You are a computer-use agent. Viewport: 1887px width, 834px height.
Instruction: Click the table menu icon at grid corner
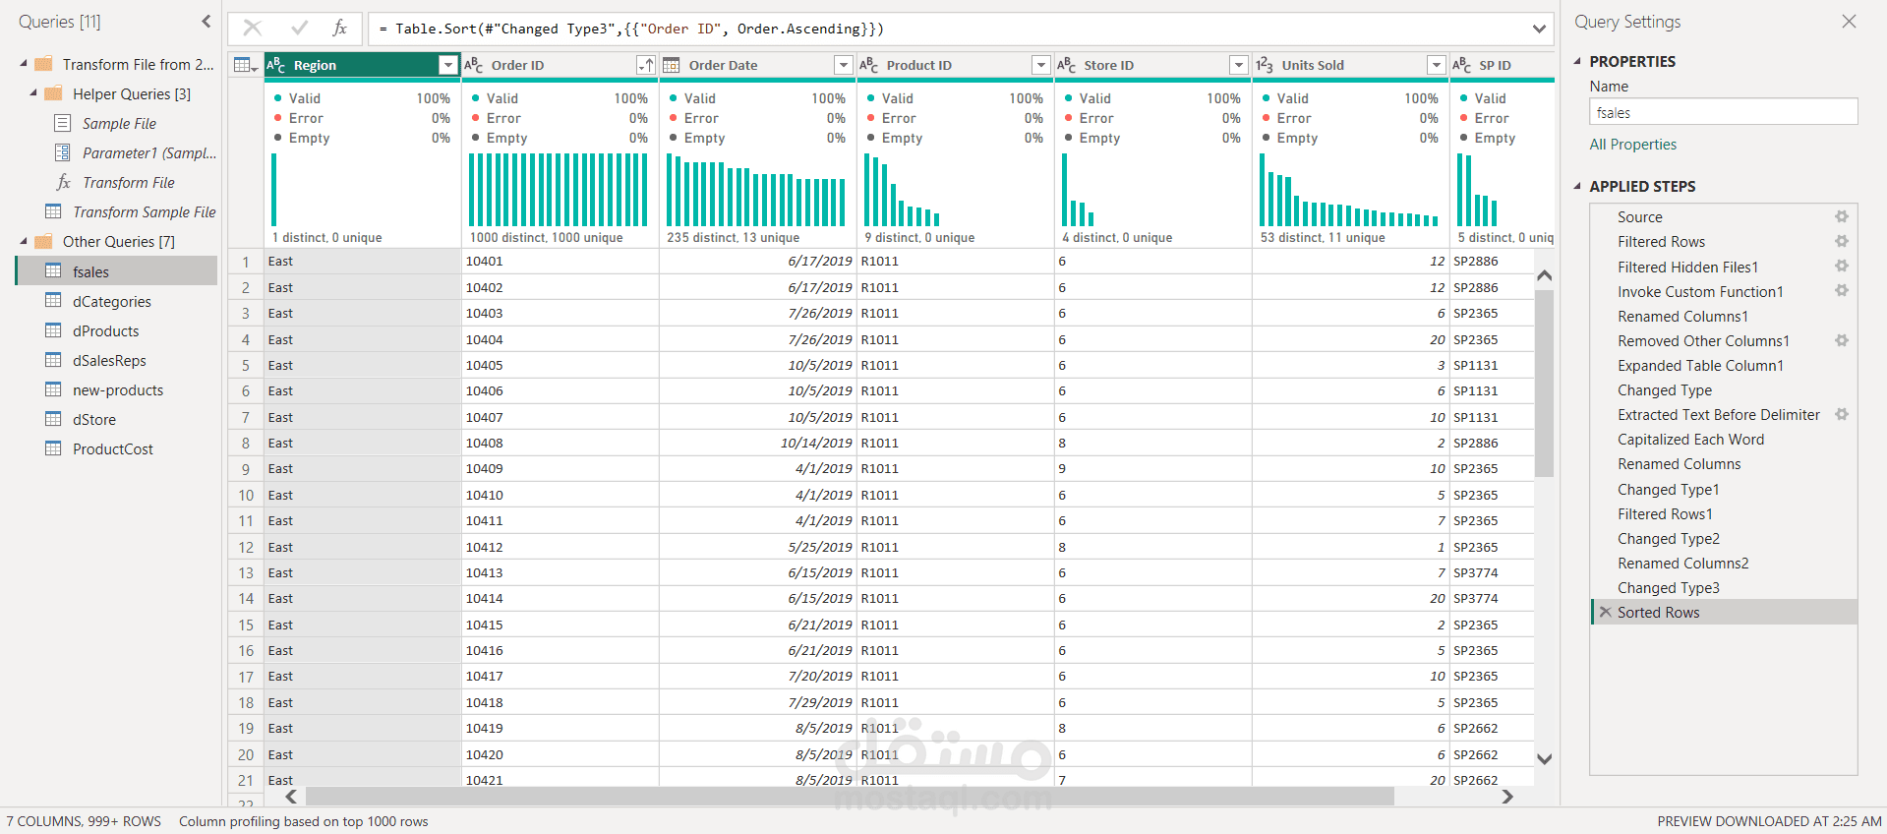coord(244,65)
